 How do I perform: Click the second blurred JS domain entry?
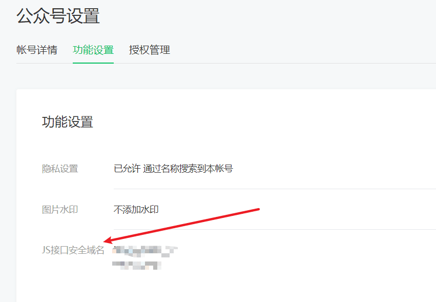137,265
